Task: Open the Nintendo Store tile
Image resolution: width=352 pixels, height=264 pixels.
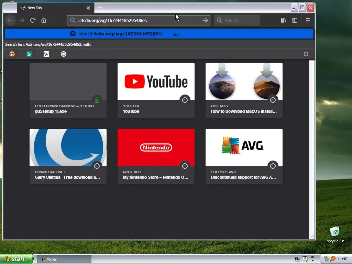Action: 156,156
